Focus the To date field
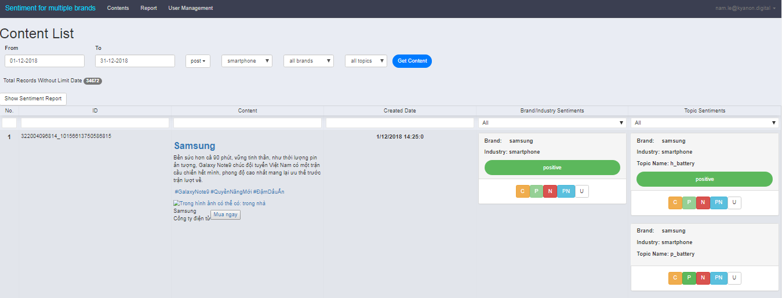Screen dimensions: 782x298 (x=135, y=61)
